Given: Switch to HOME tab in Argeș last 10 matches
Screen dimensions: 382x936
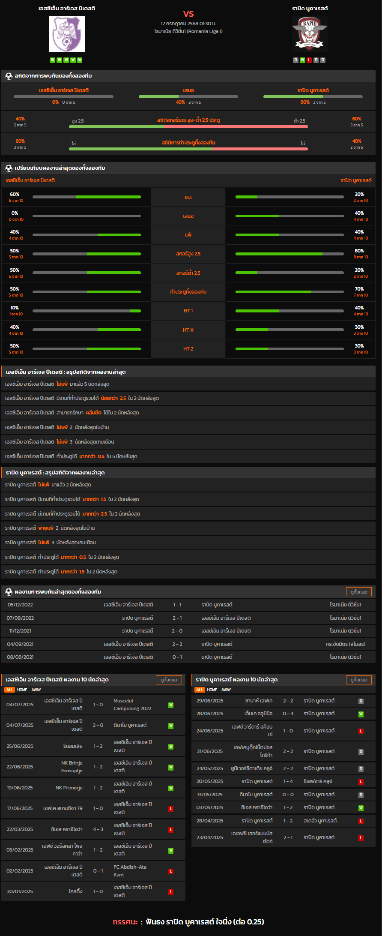Looking at the screenshot, I should click(22, 690).
